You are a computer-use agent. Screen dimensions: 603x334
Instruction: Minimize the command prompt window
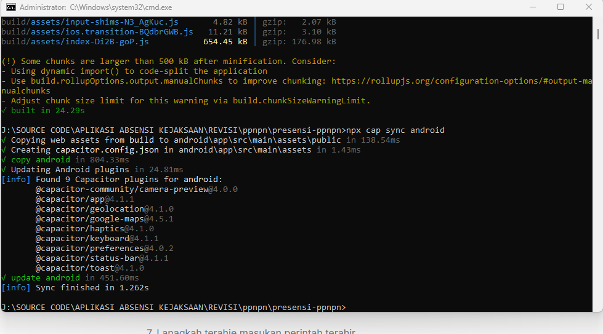[530, 7]
